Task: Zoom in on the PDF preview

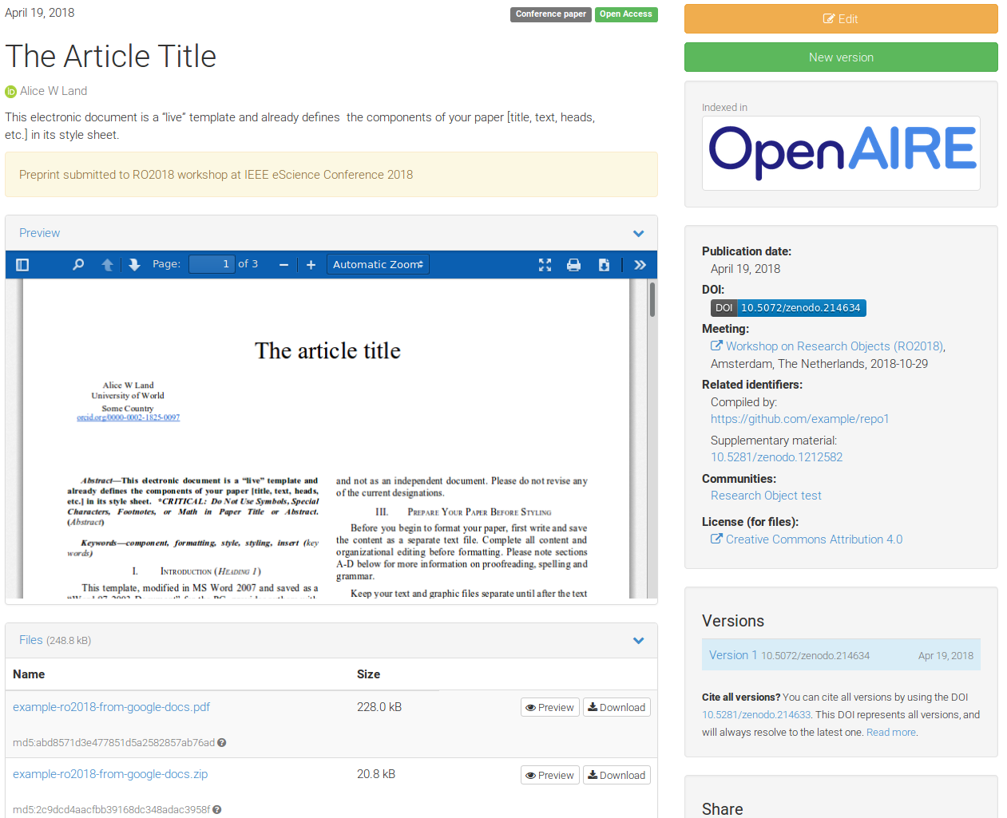Action: tap(311, 265)
